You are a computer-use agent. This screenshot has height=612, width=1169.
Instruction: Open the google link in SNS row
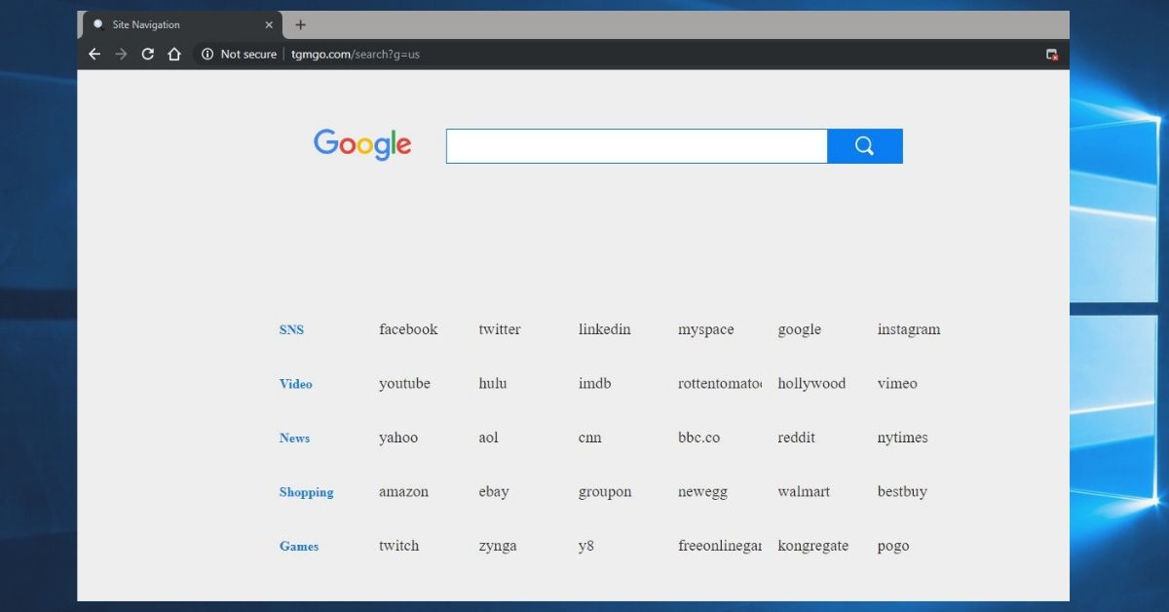[800, 330]
